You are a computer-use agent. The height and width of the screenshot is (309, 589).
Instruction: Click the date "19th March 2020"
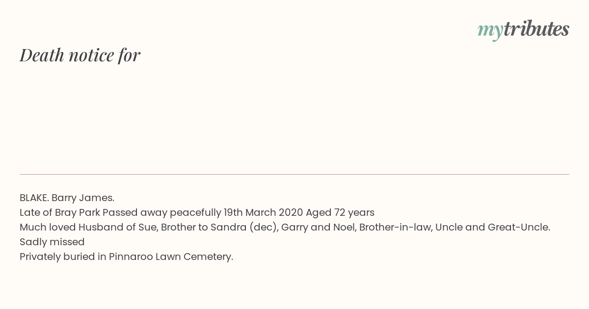(263, 212)
